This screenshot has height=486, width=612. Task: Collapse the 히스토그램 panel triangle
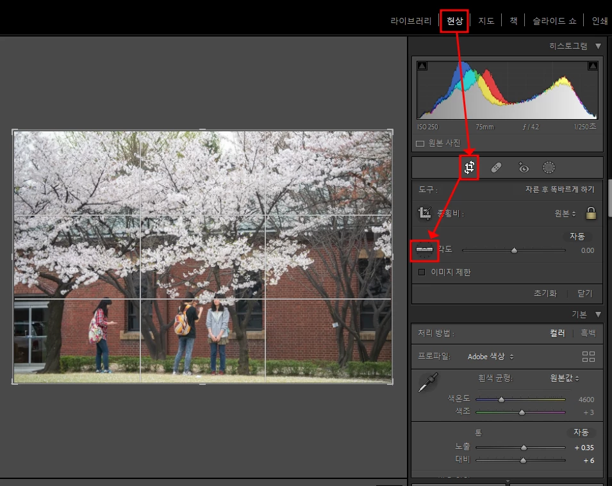pos(598,46)
